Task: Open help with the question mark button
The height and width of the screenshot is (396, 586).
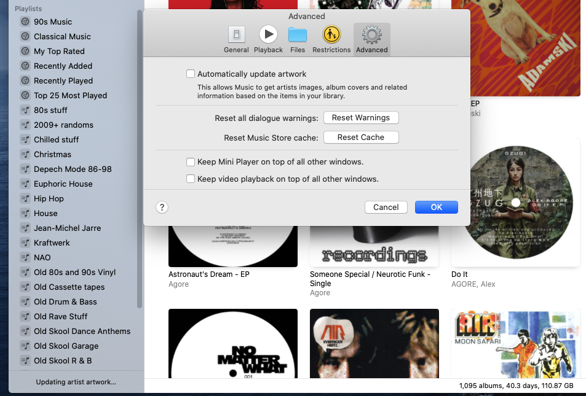Action: pos(162,207)
